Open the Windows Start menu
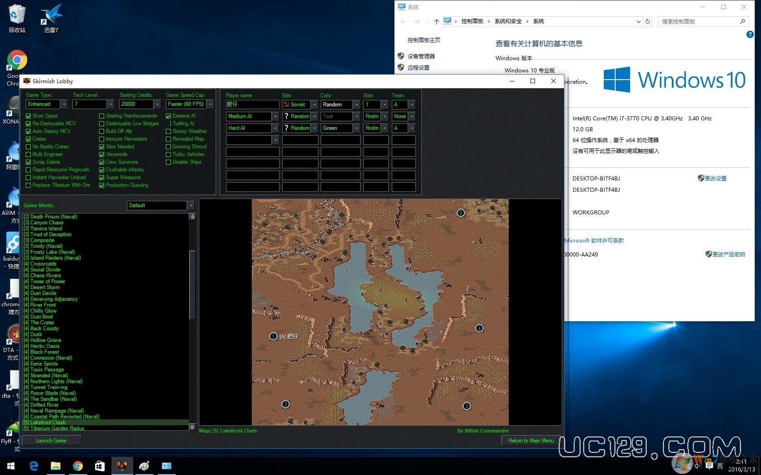Viewport: 761px width, 475px height. tap(10, 465)
